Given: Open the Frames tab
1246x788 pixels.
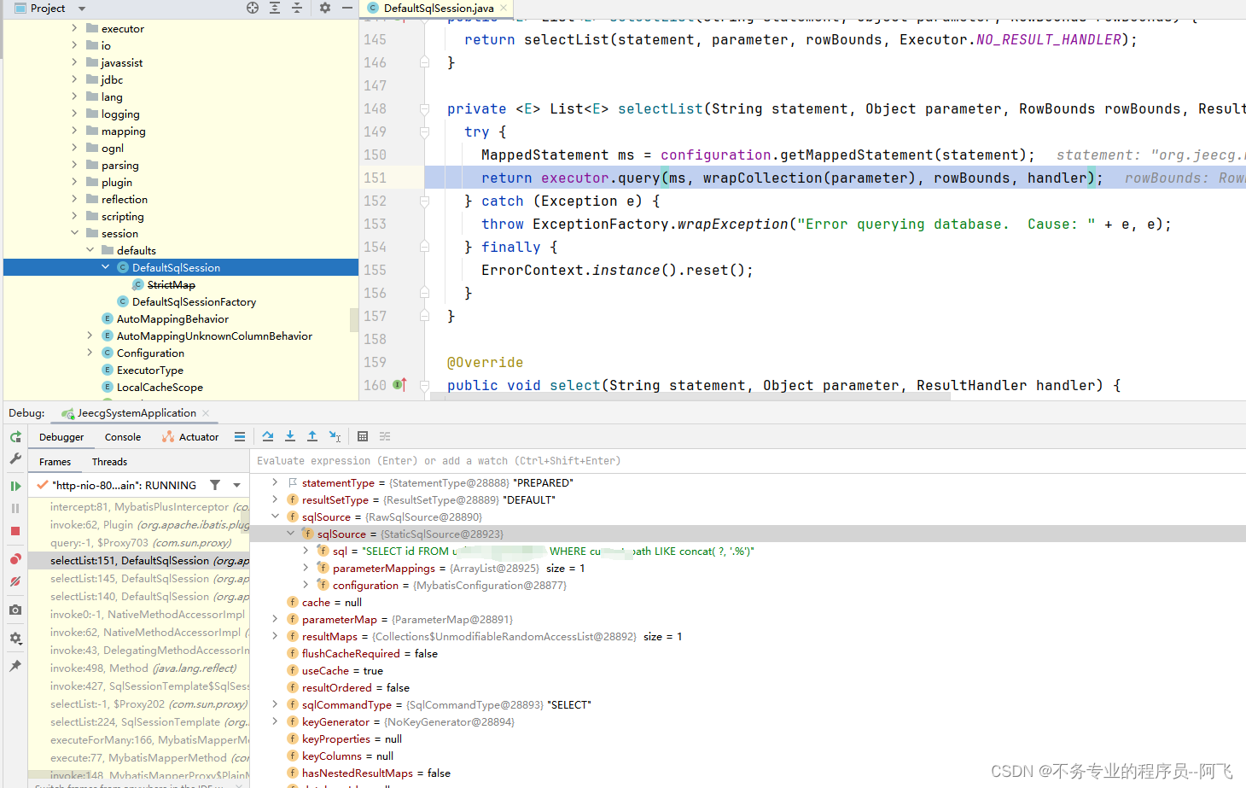Looking at the screenshot, I should 55,462.
